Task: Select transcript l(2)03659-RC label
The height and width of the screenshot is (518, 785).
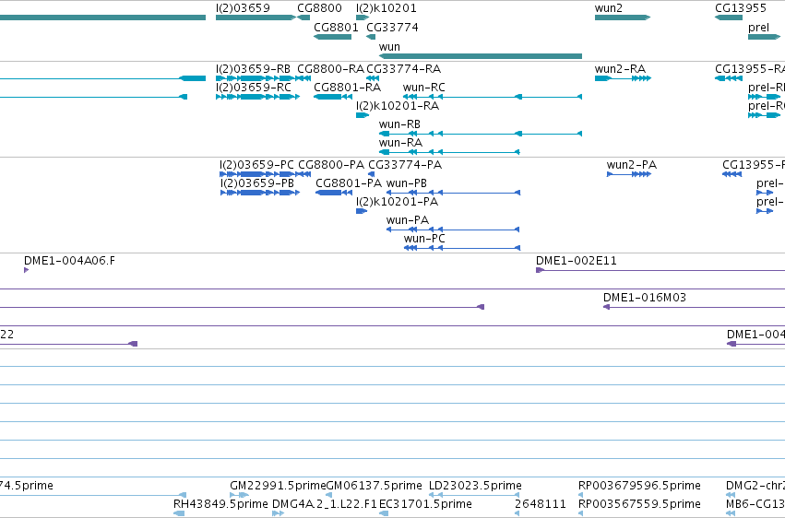Action: (254, 88)
